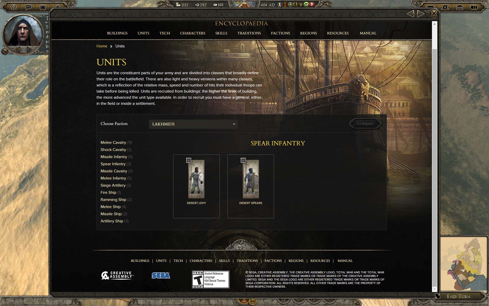Select Missile Cavalry (2) category
489x306 pixels.
pyautogui.click(x=116, y=171)
